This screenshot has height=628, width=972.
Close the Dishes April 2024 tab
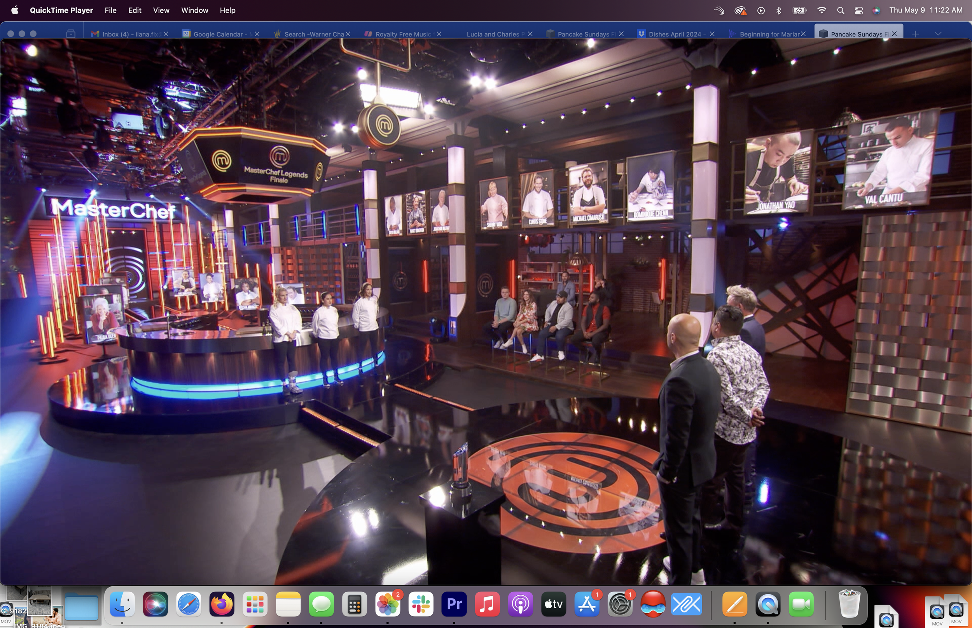(x=712, y=34)
